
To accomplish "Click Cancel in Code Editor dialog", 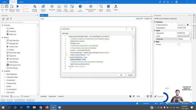I will tap(130, 75).
